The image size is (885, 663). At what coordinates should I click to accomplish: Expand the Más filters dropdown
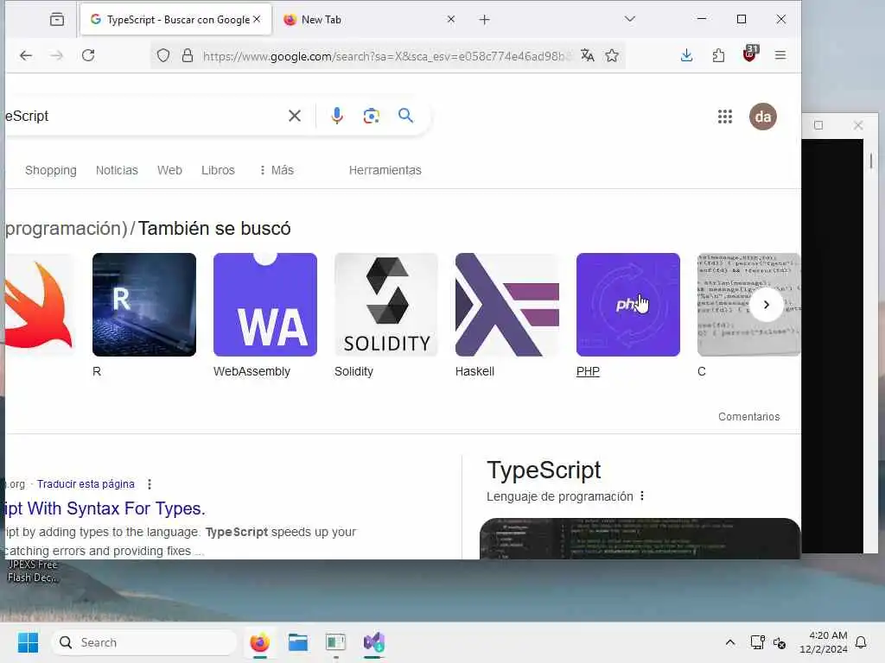277,170
